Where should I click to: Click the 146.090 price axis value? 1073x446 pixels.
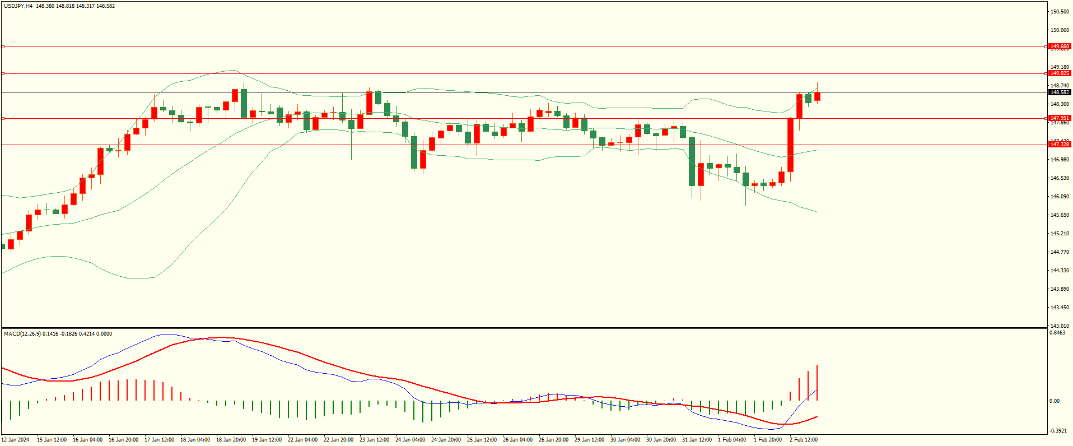point(1060,196)
